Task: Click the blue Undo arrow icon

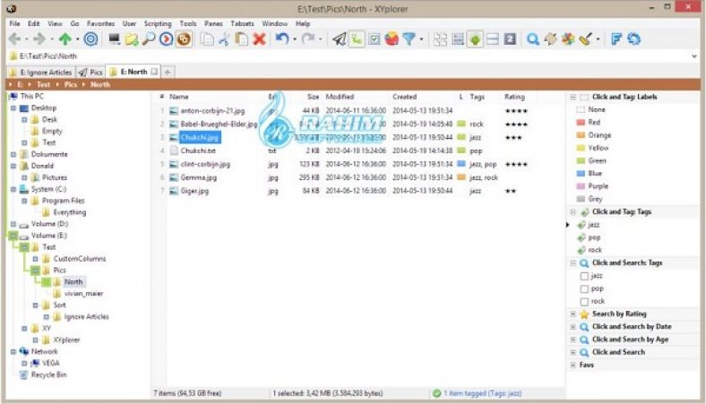Action: point(282,39)
